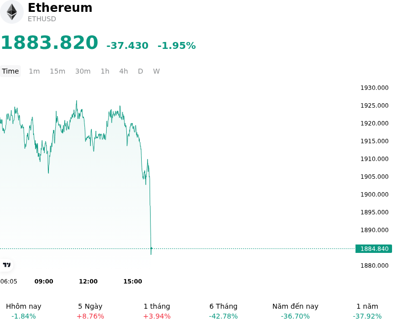395x326 pixels.
Task: Select the 1h timeframe
Action: 105,71
